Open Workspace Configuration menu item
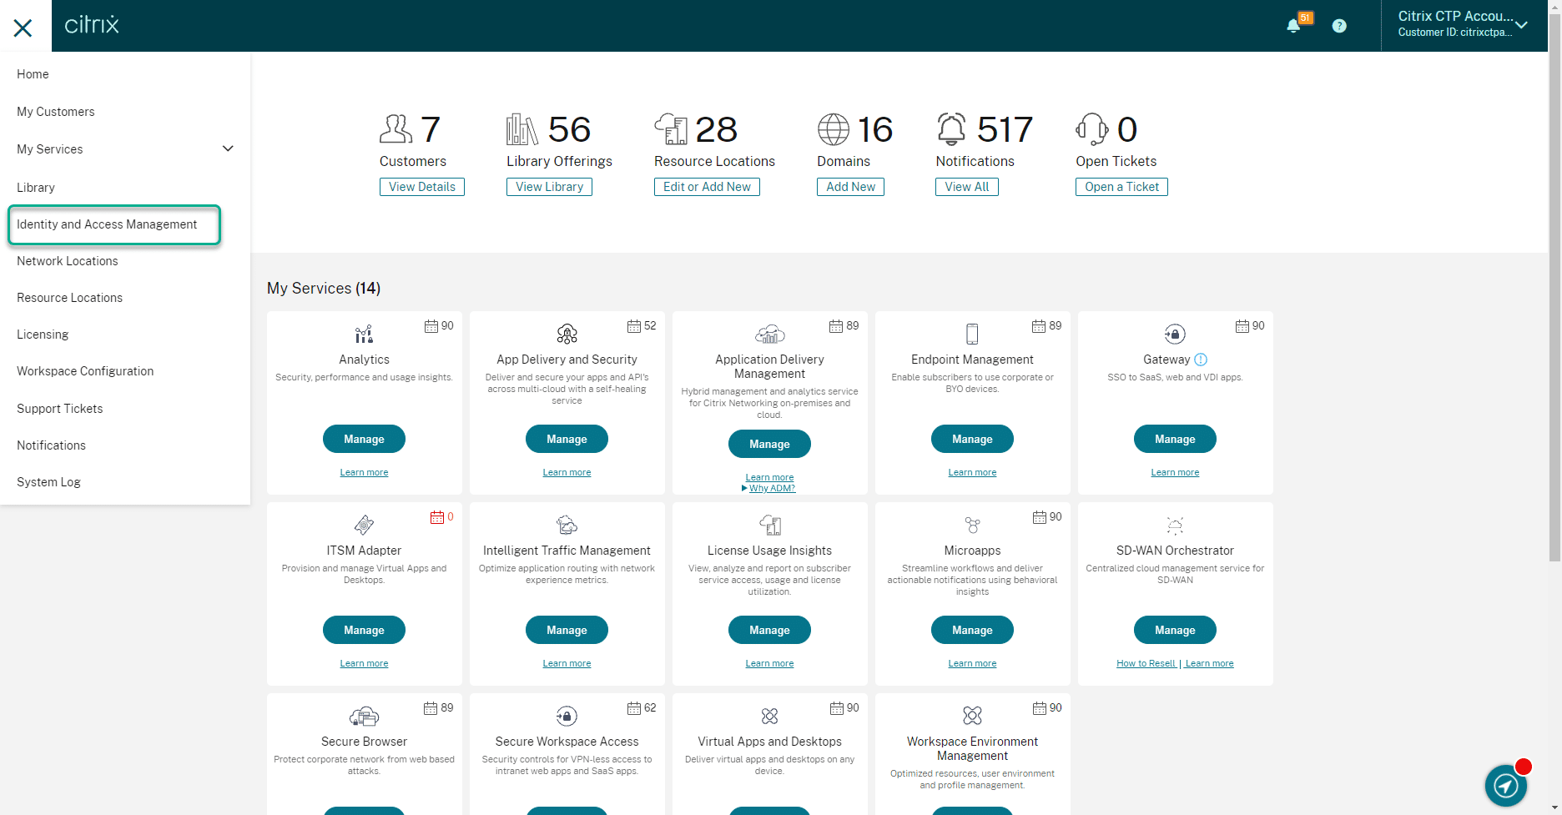1562x815 pixels. (x=85, y=371)
